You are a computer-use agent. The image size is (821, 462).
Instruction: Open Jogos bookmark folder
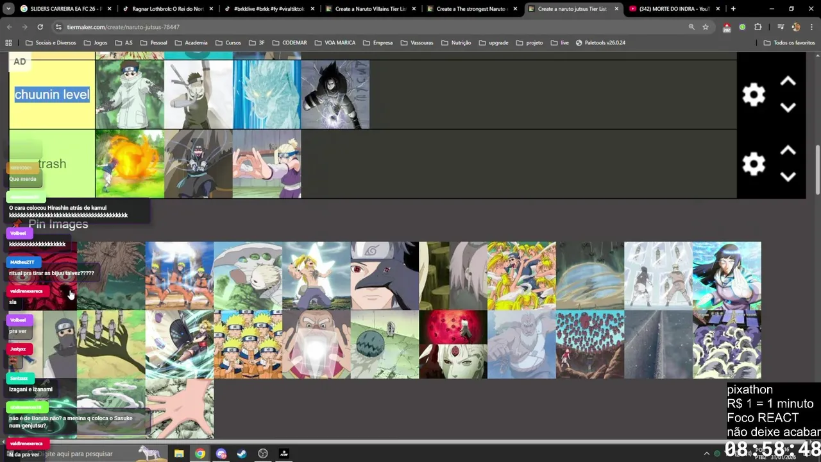(x=95, y=43)
